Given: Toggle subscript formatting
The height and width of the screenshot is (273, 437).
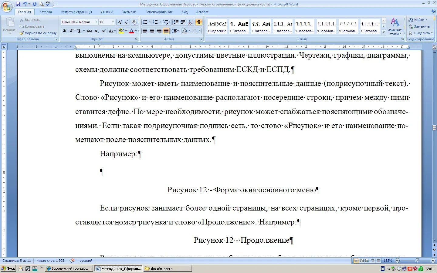Looking at the screenshot, I should 97,31.
